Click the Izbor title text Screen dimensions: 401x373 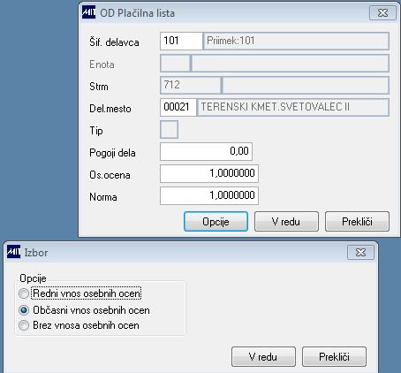pos(36,253)
